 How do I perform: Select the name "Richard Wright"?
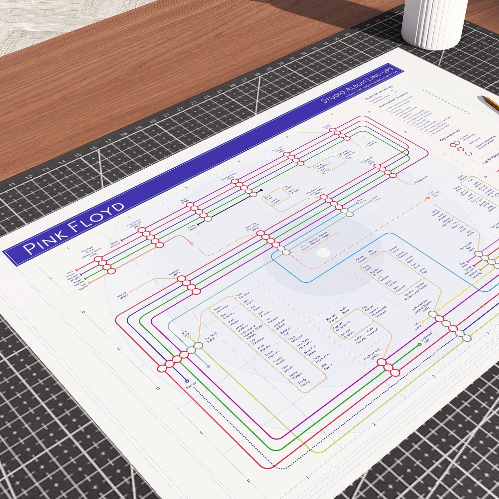[73, 277]
